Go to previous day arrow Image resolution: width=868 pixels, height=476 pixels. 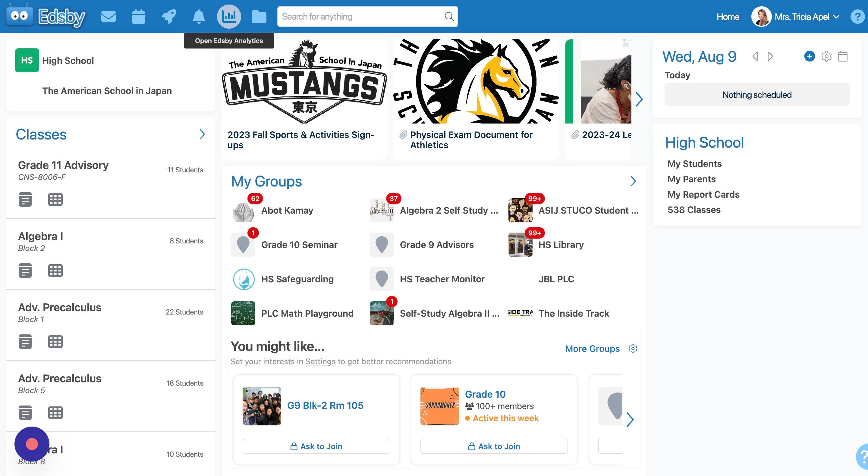click(x=755, y=56)
